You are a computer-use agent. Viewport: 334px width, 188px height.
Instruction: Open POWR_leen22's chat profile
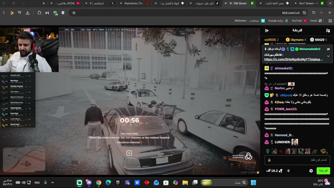tap(286, 109)
